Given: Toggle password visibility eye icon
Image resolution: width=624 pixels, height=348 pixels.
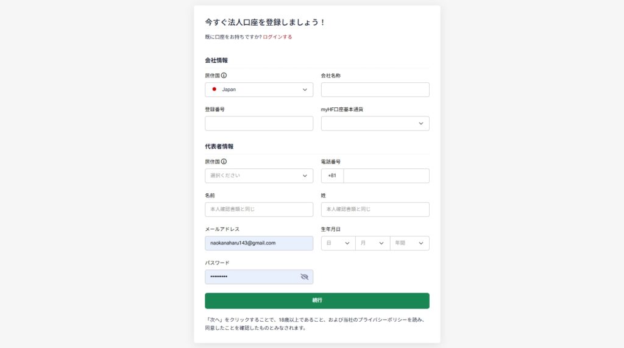Looking at the screenshot, I should click(x=305, y=277).
